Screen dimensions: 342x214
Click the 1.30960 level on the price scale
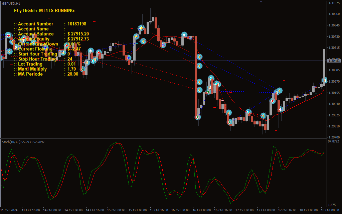334,14
